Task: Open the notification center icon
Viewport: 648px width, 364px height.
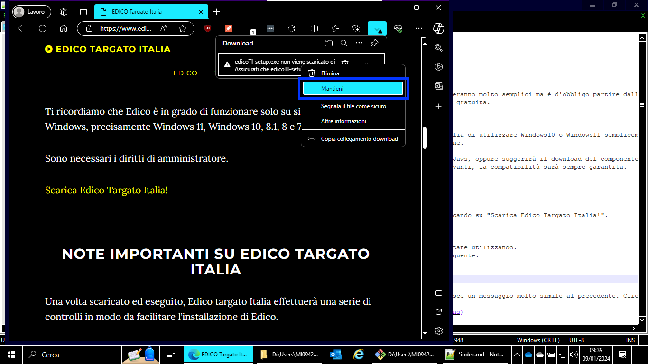Action: (x=622, y=355)
